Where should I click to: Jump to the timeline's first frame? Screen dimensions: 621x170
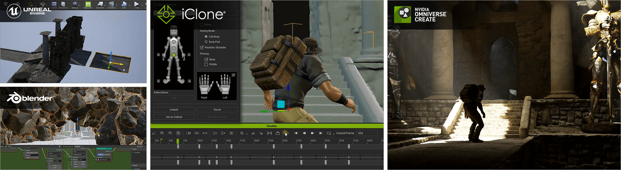click(x=296, y=133)
